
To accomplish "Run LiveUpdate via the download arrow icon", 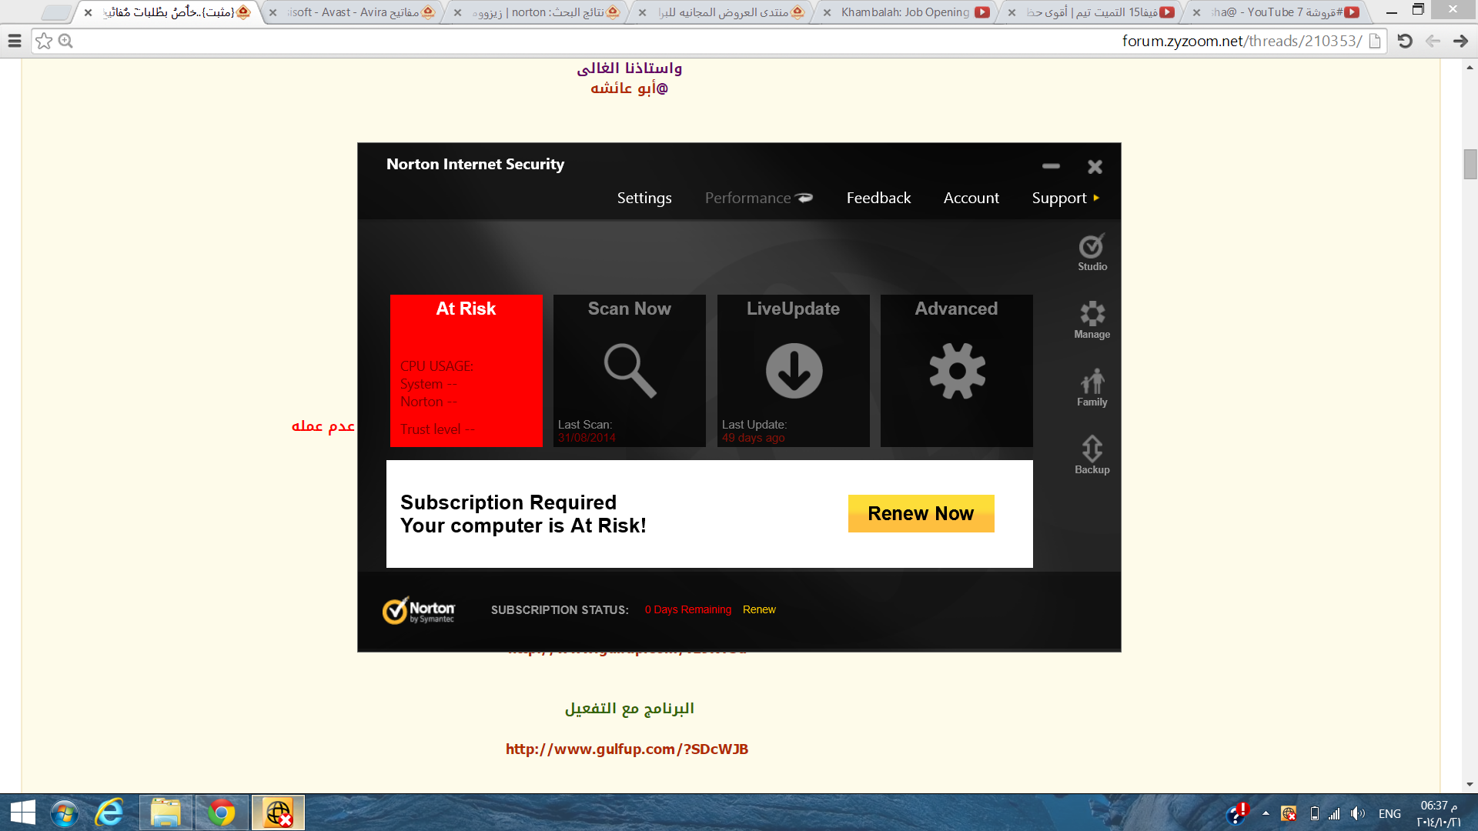I will pyautogui.click(x=794, y=371).
